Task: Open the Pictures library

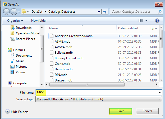Action: 19,67
